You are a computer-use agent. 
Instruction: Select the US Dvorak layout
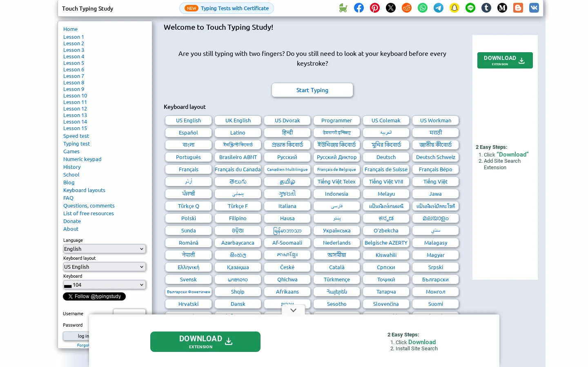coord(287,120)
